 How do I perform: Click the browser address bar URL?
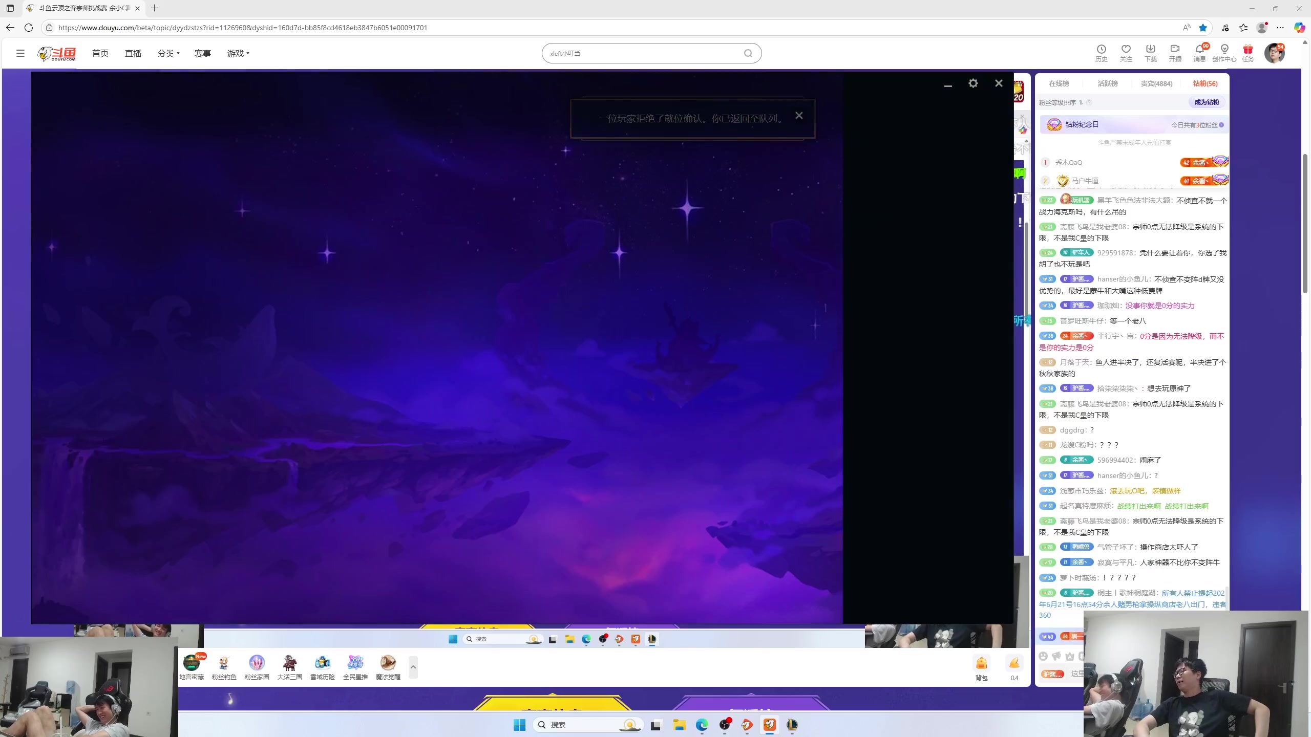point(243,28)
